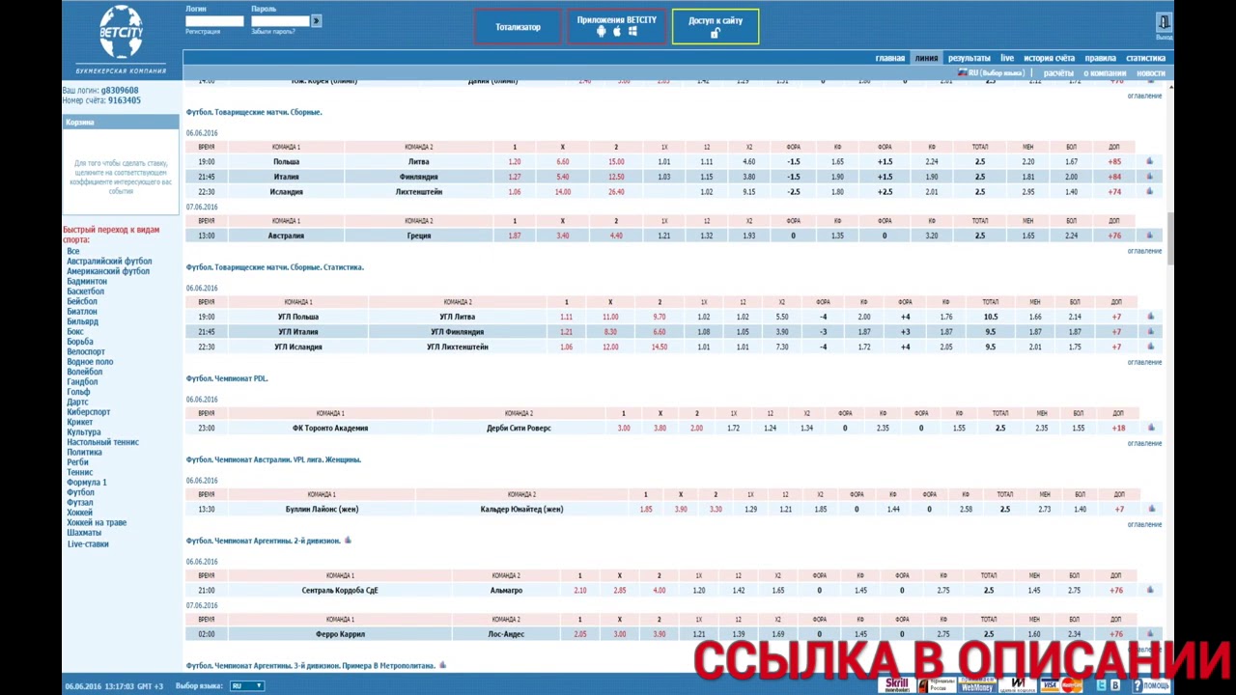Click icon beside Чемпионат Аргентины 2-й дивизион
This screenshot has width=1236, height=695.
coord(348,541)
